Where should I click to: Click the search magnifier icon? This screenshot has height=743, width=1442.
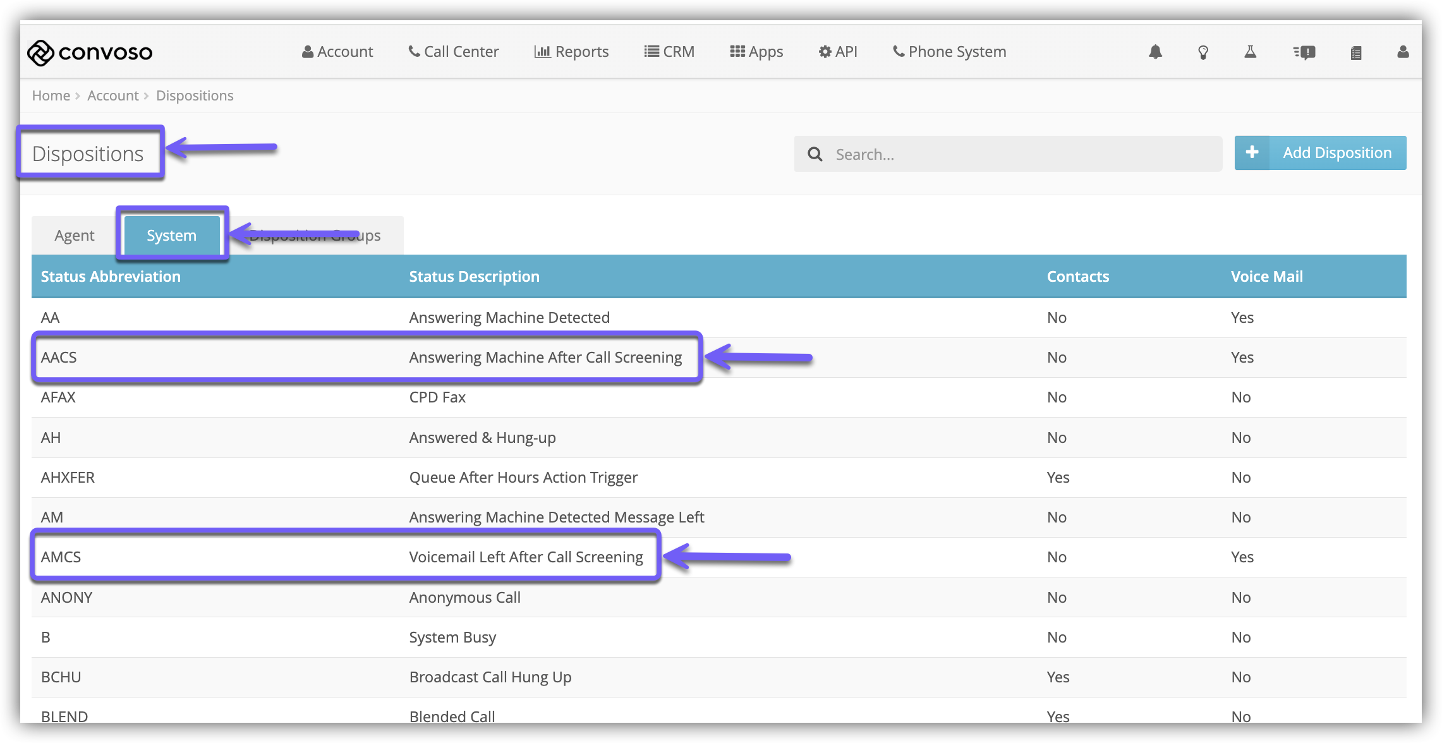815,154
